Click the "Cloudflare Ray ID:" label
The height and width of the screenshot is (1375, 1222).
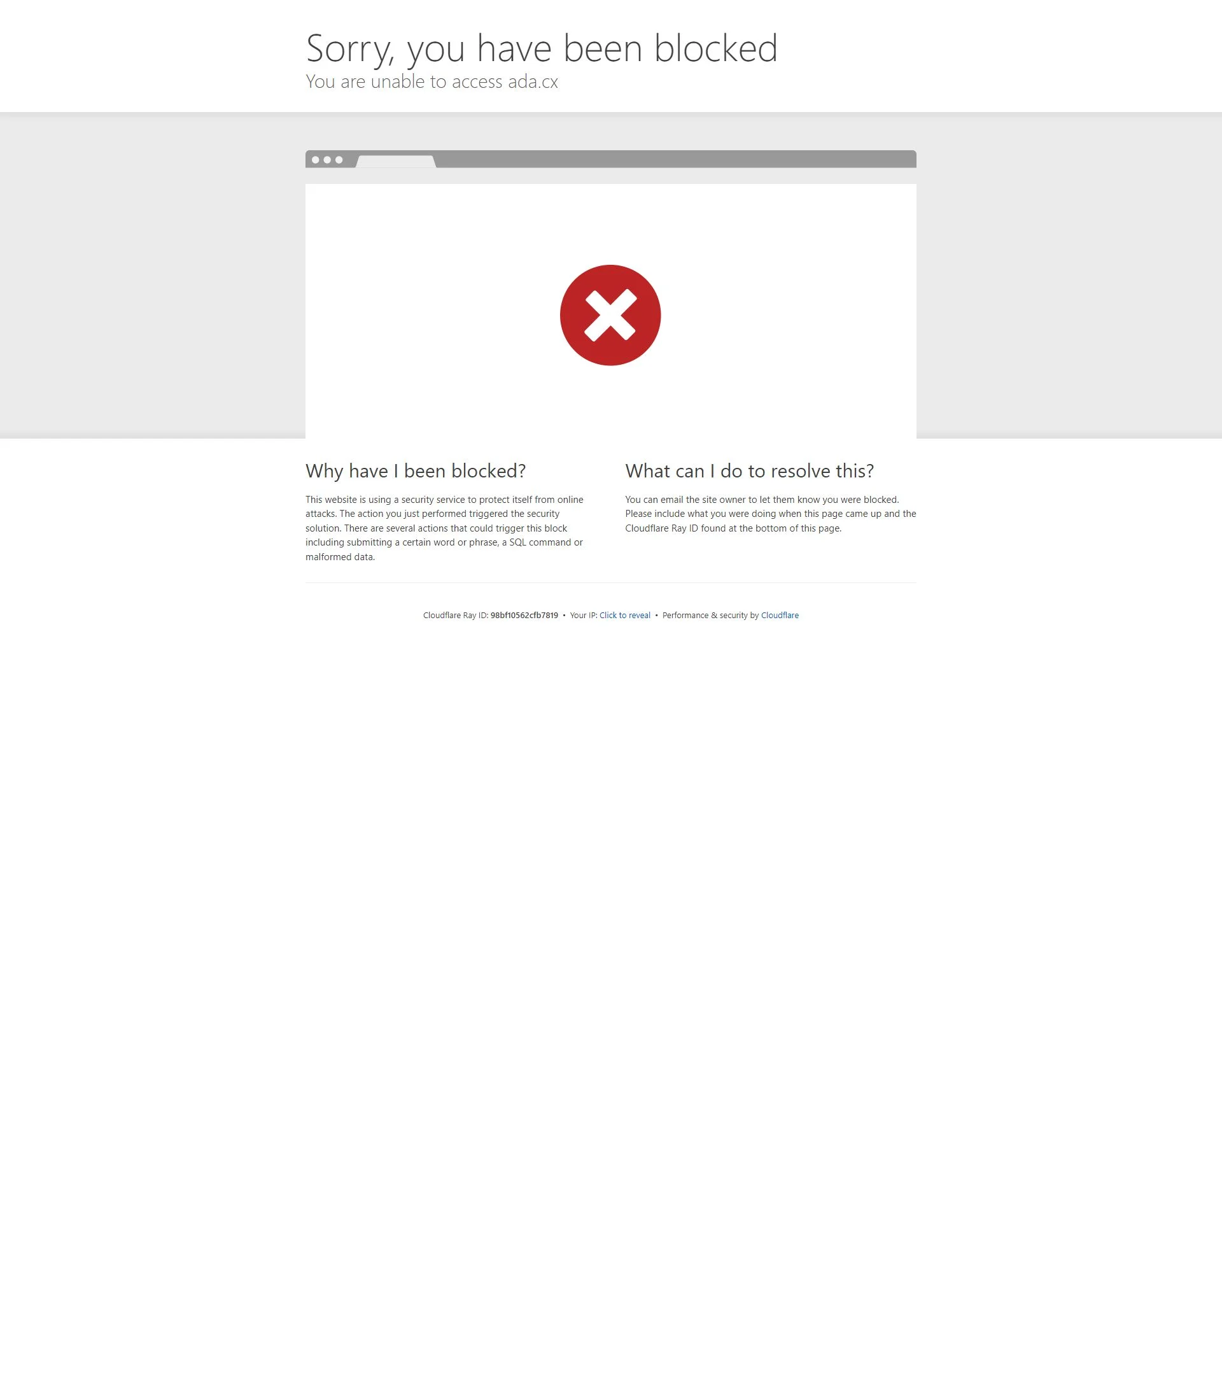pyautogui.click(x=455, y=616)
